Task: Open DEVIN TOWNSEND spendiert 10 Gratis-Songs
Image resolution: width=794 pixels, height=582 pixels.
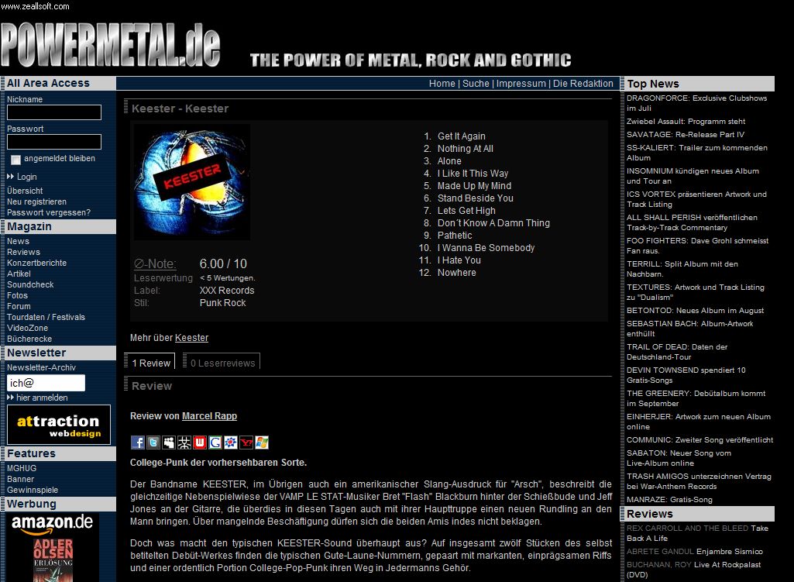Action: (686, 375)
